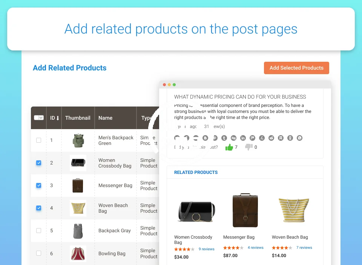Viewport: 362px width, 265px height.
Task: Share post via Reddit icon
Action: coord(271,138)
